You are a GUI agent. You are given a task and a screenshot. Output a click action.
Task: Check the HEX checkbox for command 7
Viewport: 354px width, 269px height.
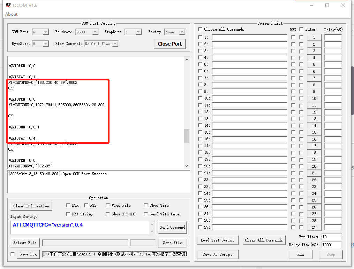point(293,78)
